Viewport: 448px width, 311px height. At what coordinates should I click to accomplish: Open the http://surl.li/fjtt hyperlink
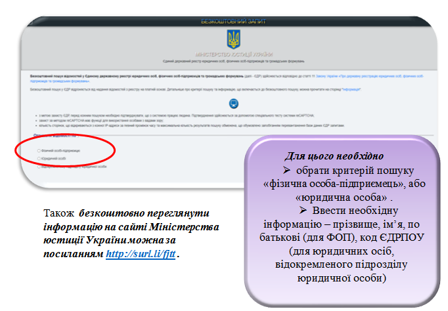coord(141,254)
